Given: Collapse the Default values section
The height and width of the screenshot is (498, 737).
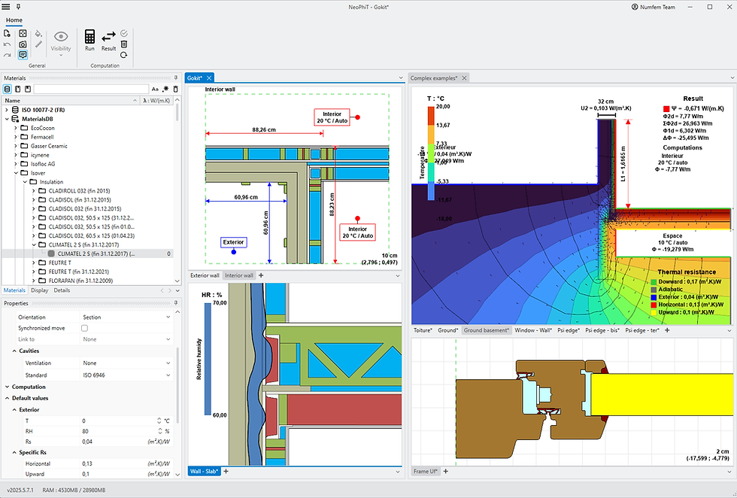Looking at the screenshot, I should click(x=7, y=398).
